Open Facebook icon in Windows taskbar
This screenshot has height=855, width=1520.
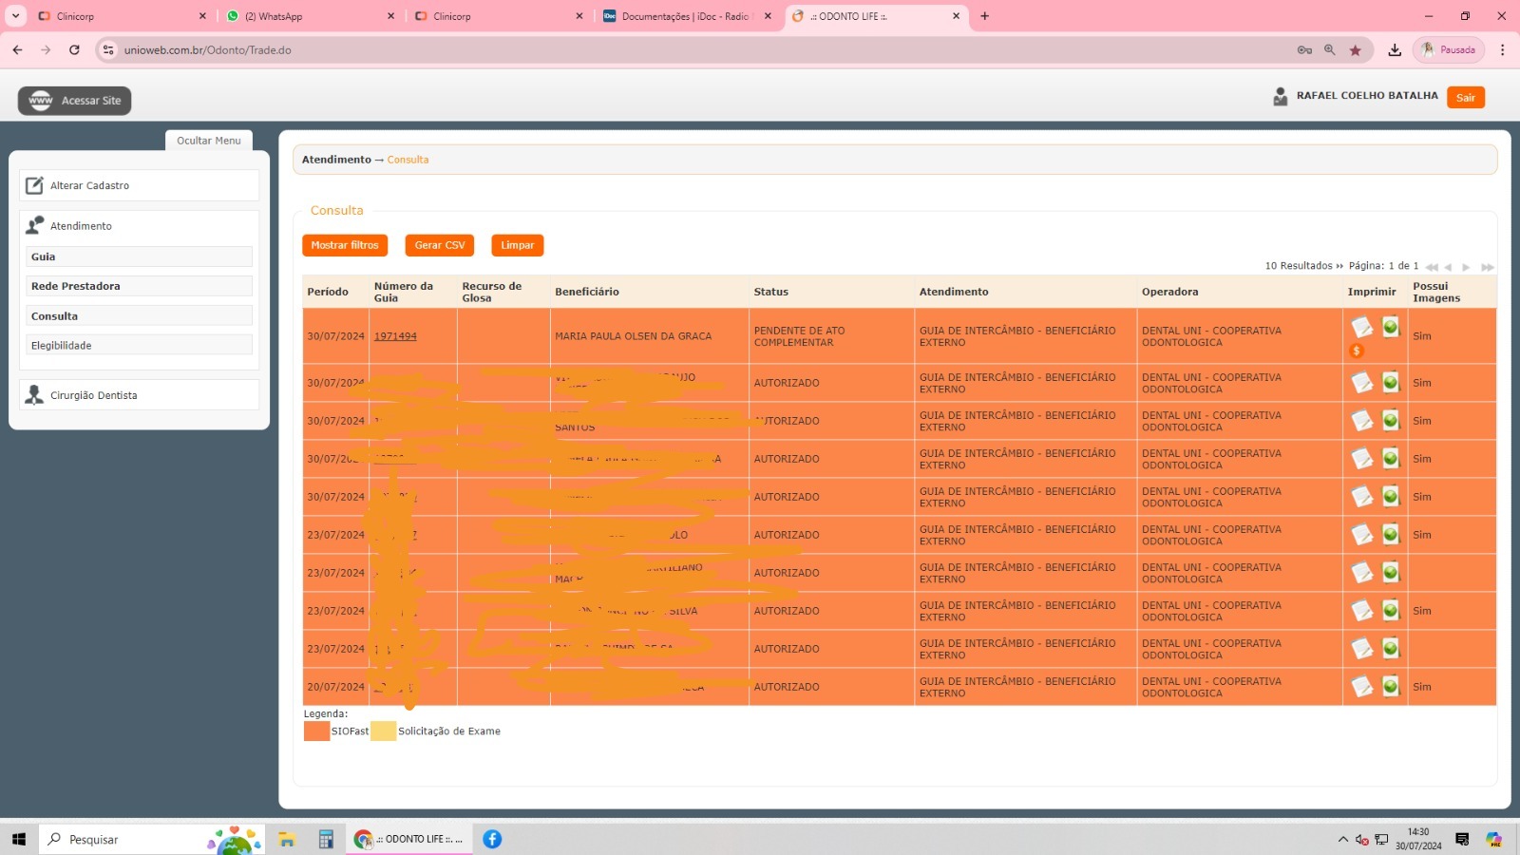click(x=492, y=839)
